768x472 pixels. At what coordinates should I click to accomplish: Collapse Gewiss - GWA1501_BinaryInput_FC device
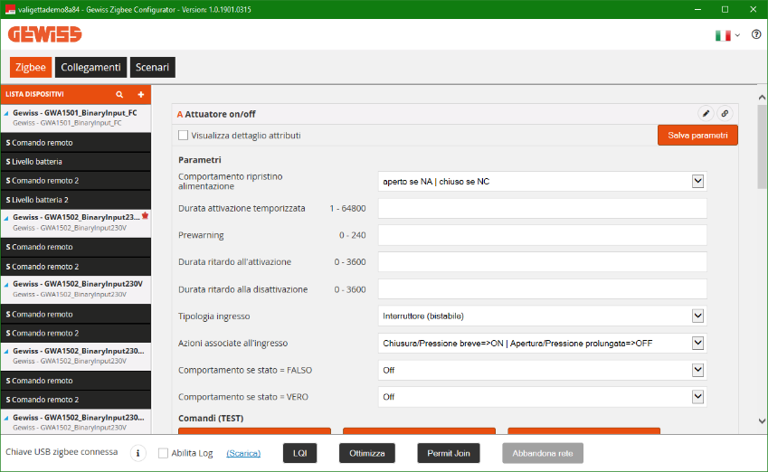(x=6, y=113)
